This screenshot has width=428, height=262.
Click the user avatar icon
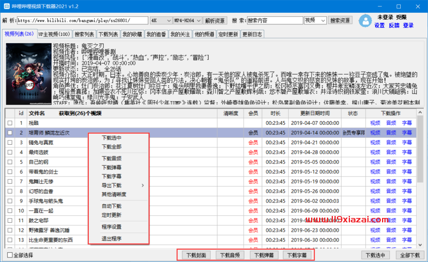click(365, 21)
